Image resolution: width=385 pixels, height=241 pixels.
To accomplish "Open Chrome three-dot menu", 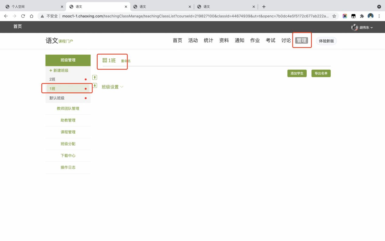I will click(379, 16).
